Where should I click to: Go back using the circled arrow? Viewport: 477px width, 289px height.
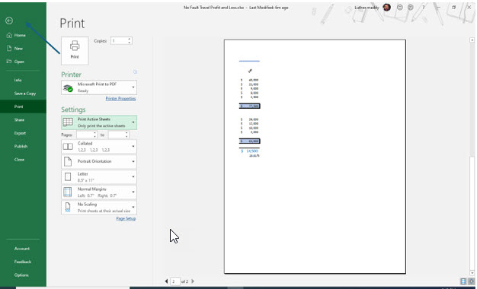pyautogui.click(x=9, y=21)
